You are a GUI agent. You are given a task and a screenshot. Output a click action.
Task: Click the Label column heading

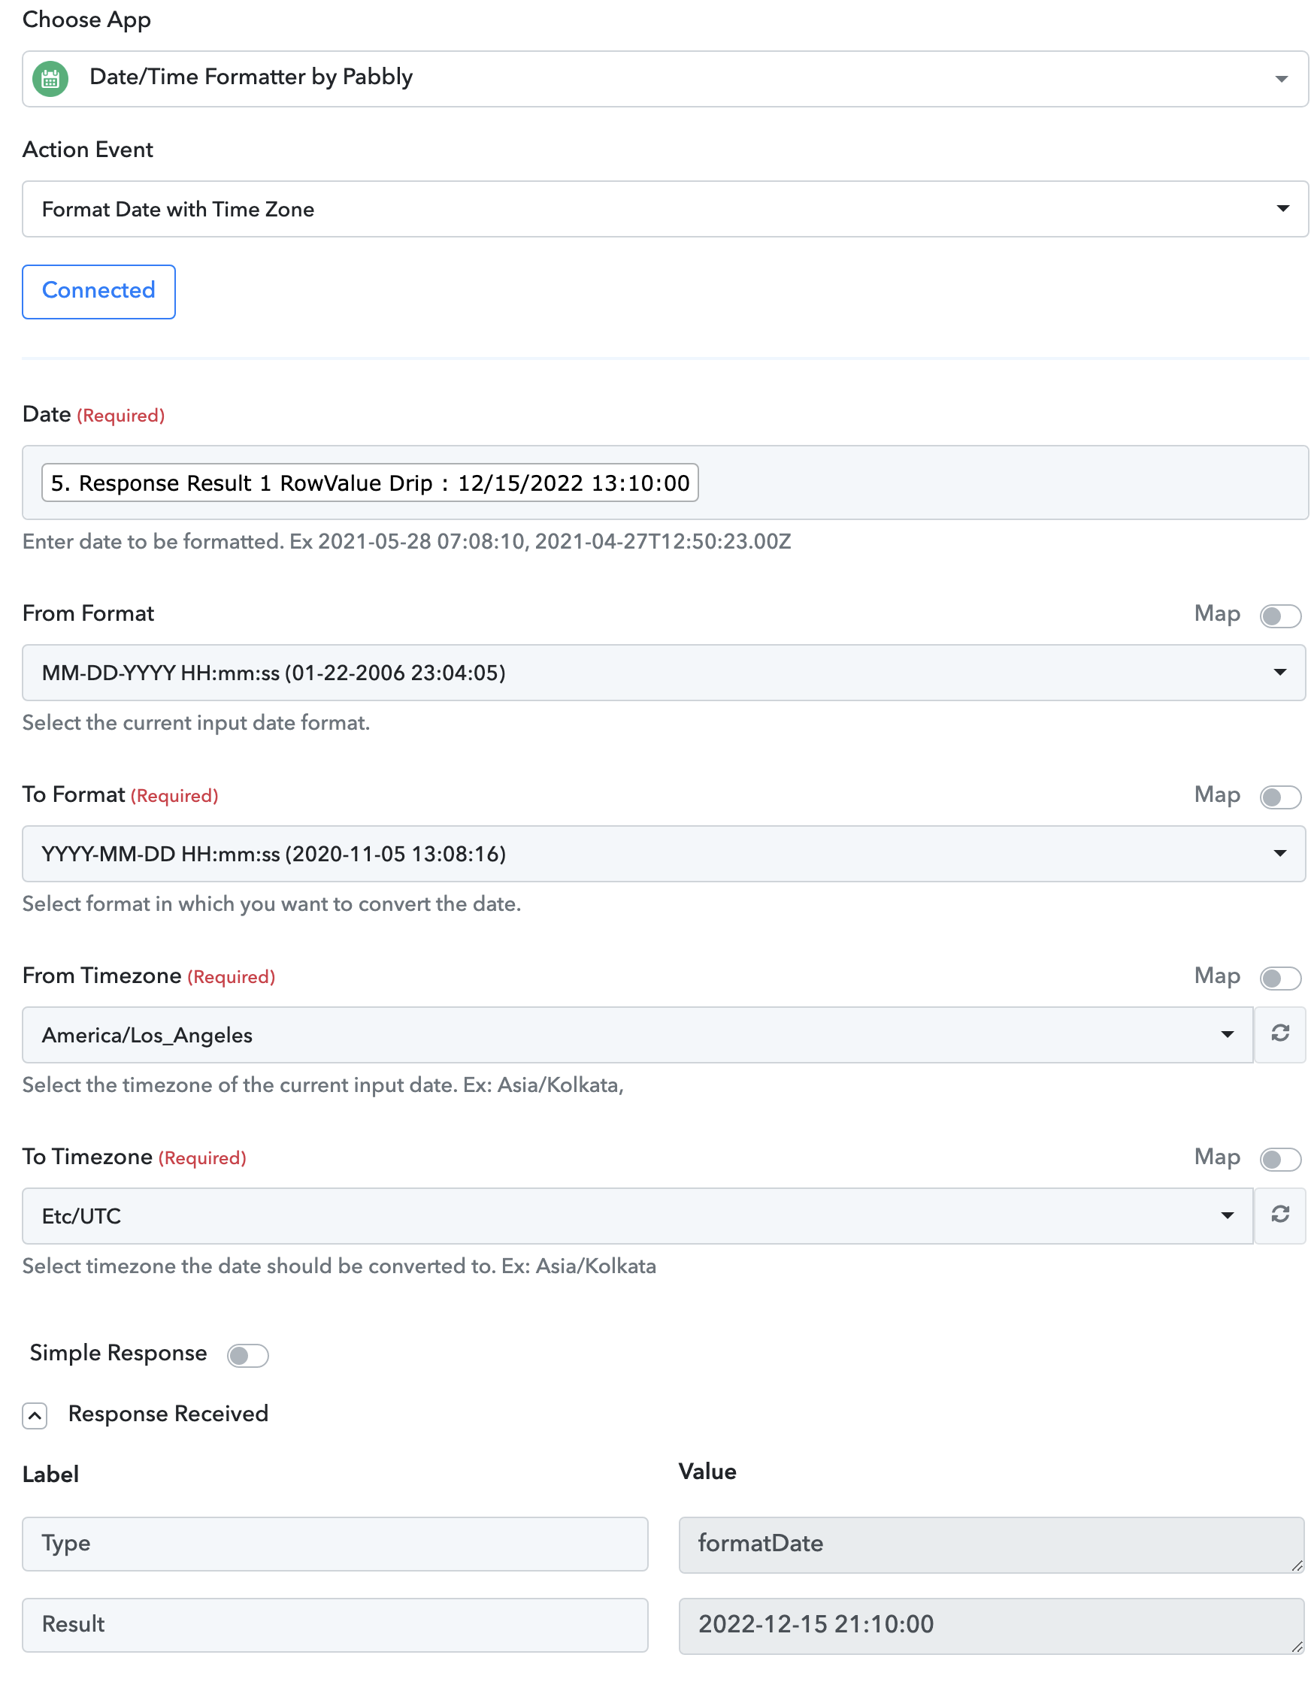tap(50, 1475)
